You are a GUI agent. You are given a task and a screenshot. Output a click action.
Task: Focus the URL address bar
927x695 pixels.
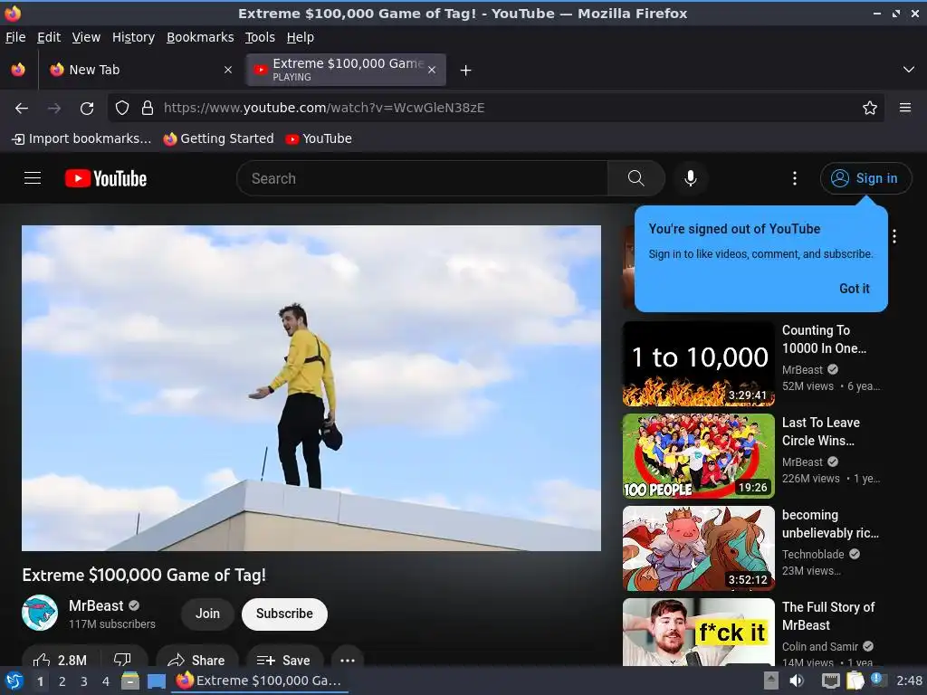(x=497, y=108)
